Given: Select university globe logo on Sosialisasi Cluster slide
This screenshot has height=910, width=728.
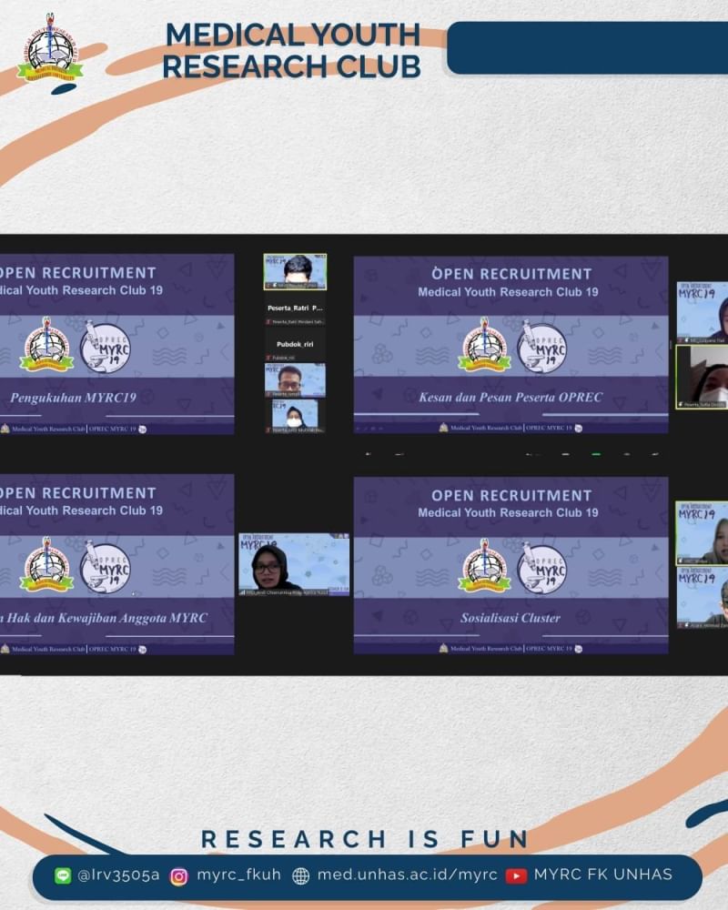Looking at the screenshot, I should coord(484,566).
